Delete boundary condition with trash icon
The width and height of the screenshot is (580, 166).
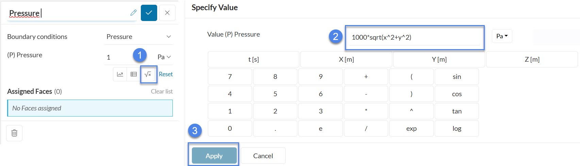pyautogui.click(x=14, y=133)
